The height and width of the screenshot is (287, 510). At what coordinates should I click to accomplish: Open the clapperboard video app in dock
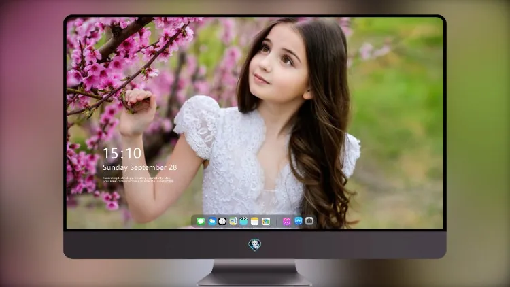tap(243, 221)
